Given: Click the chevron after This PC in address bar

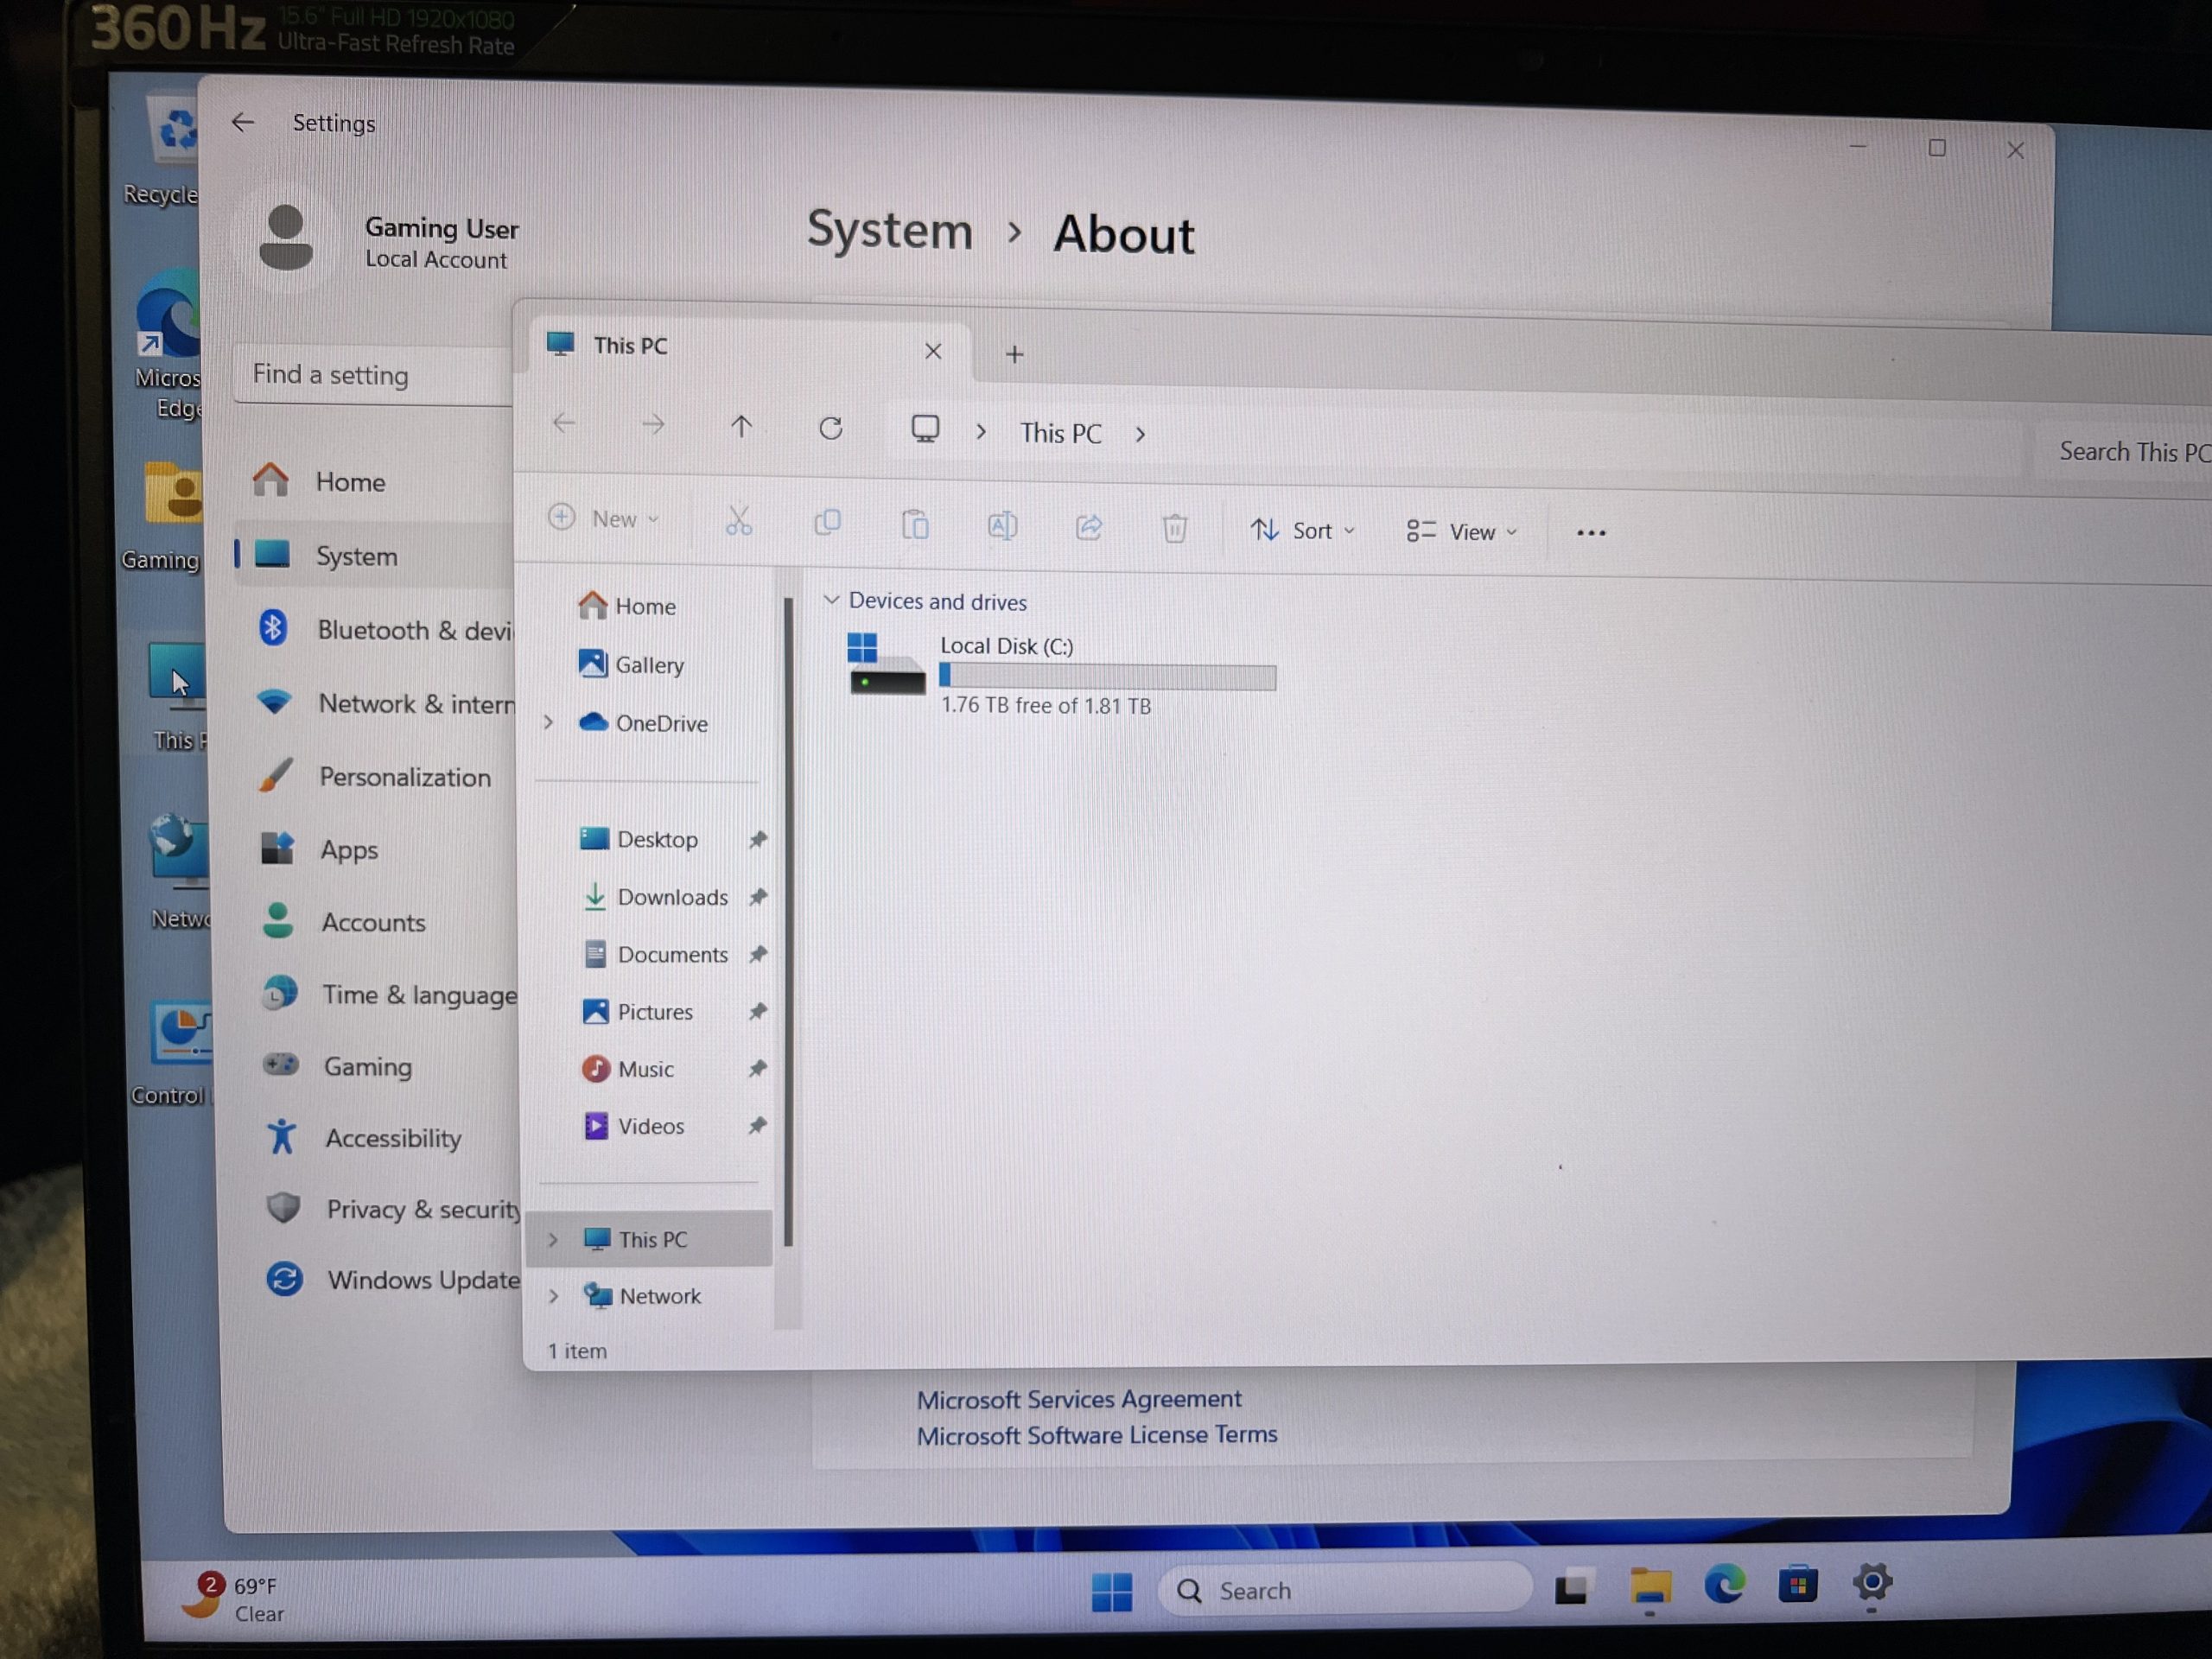Looking at the screenshot, I should (1140, 434).
